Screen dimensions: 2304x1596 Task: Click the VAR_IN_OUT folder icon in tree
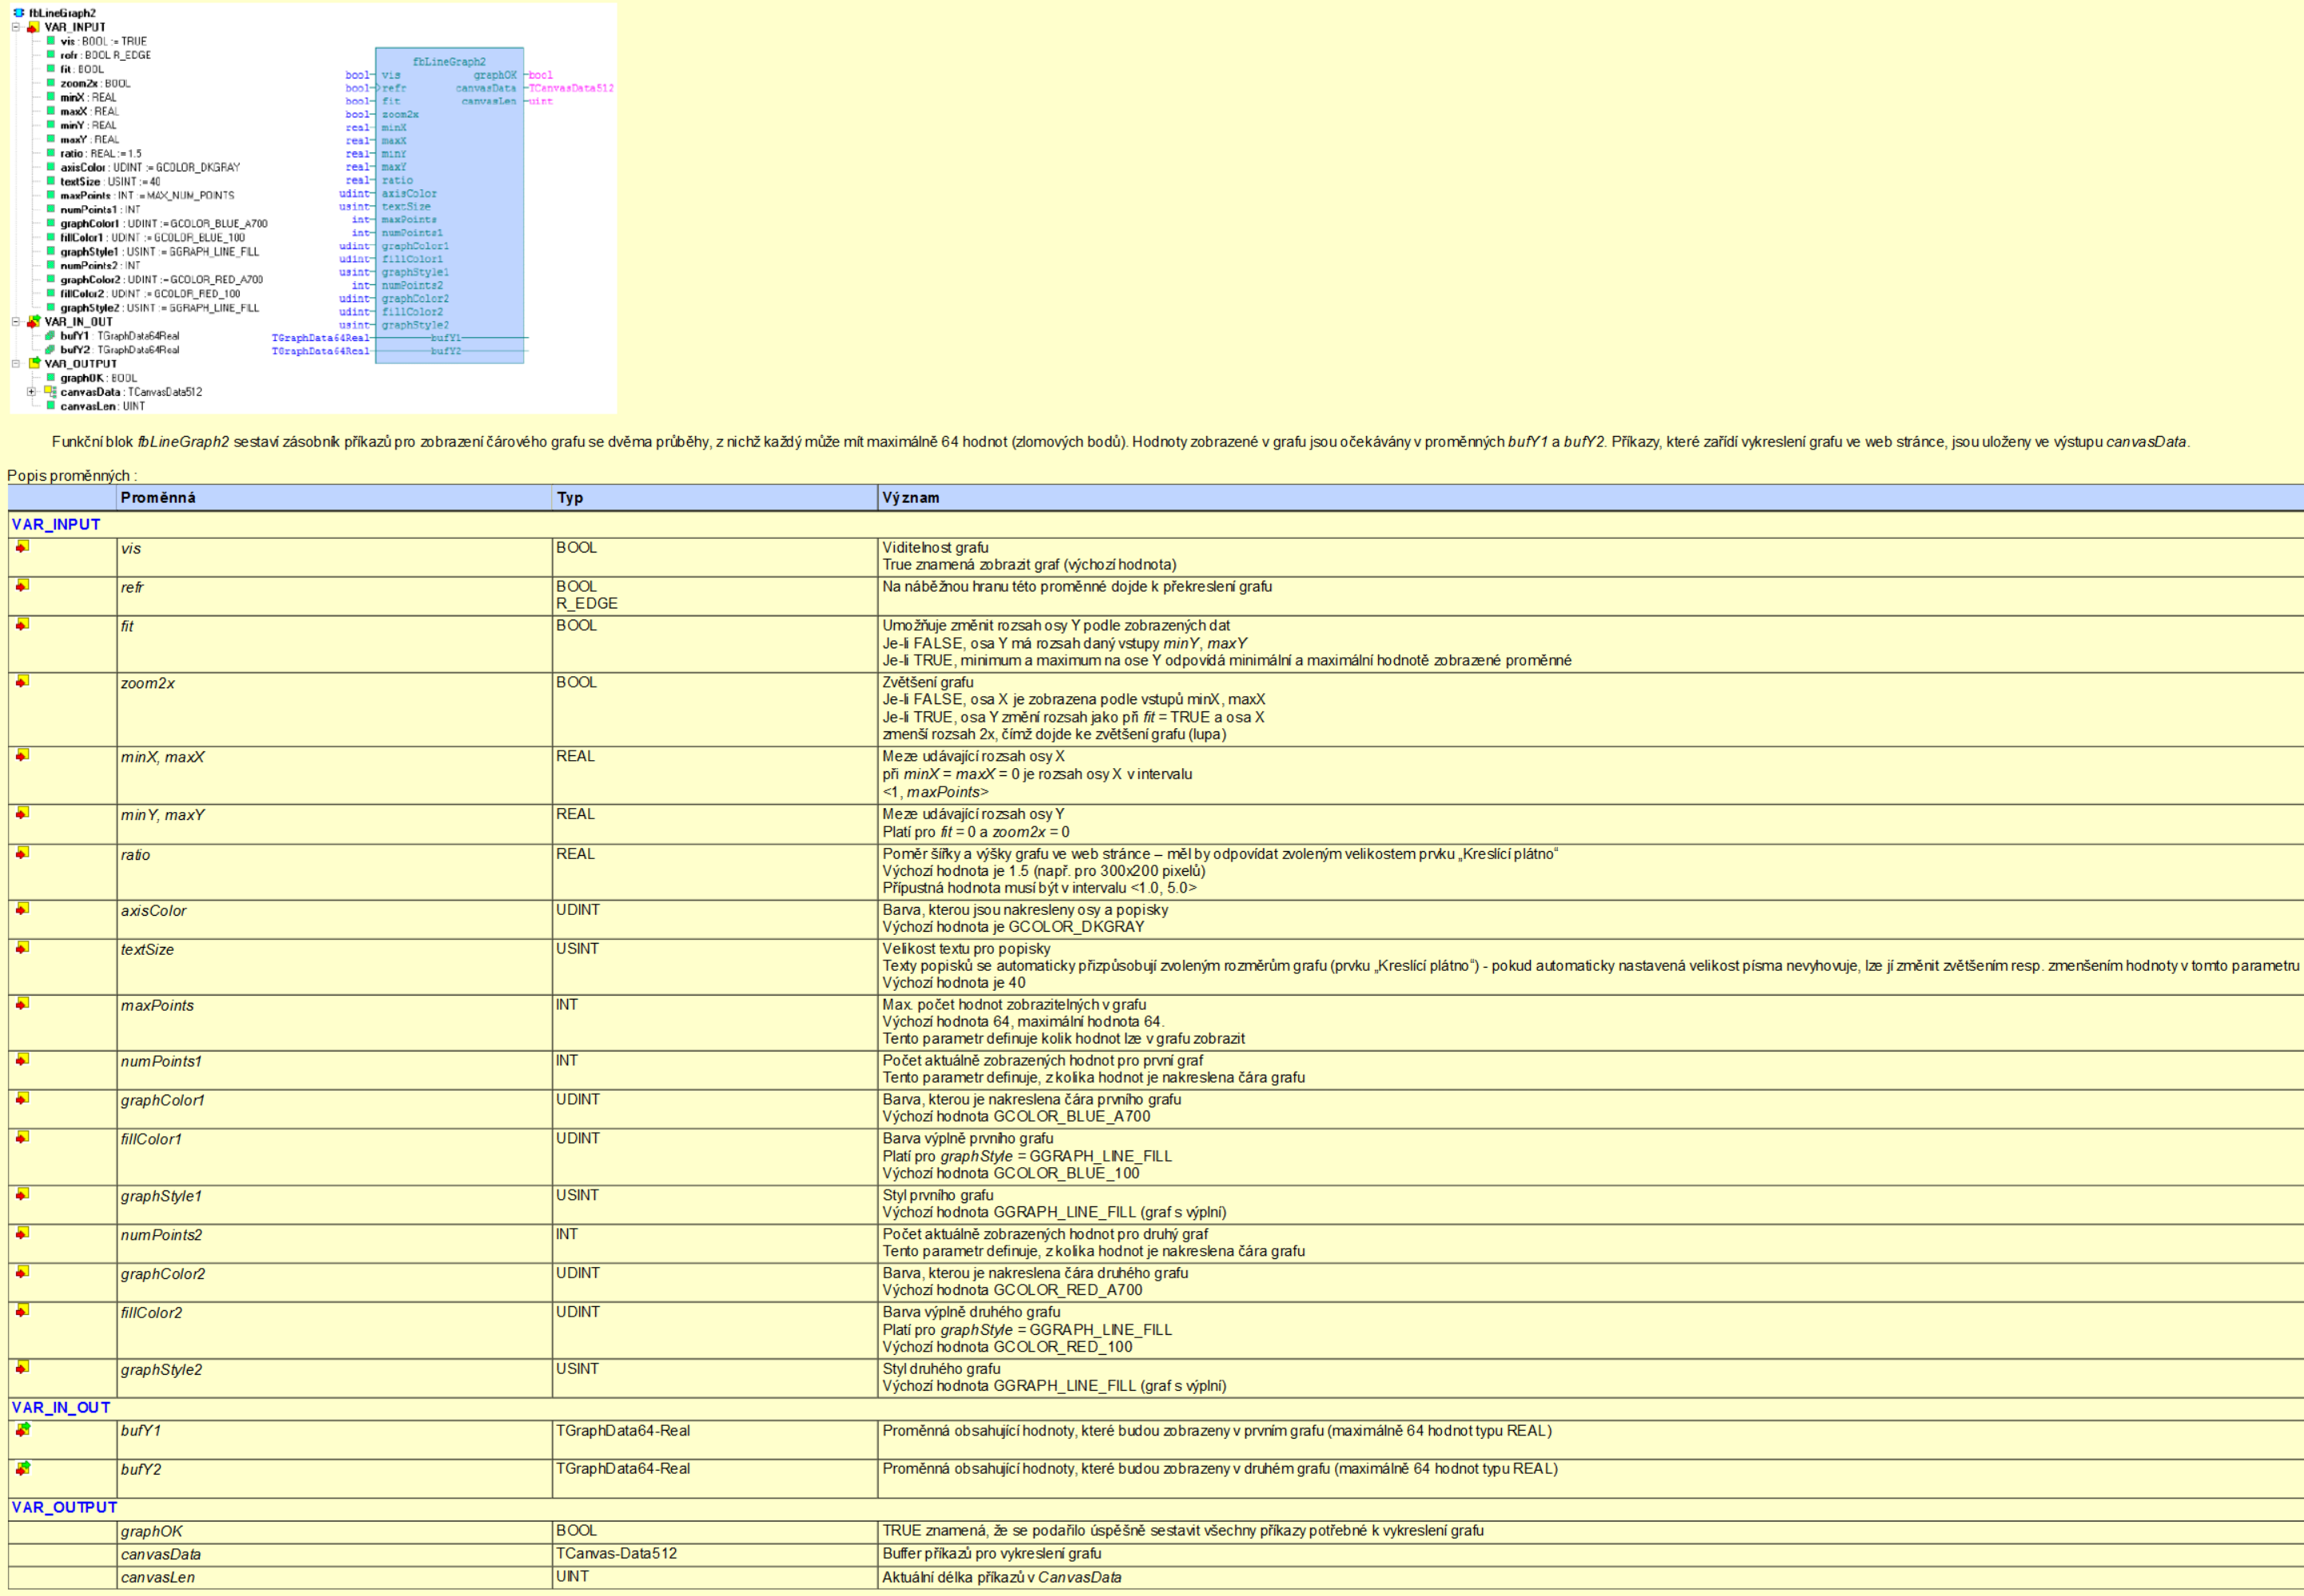coord(33,322)
